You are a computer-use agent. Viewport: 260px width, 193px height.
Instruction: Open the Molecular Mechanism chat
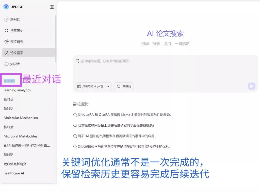21,118
